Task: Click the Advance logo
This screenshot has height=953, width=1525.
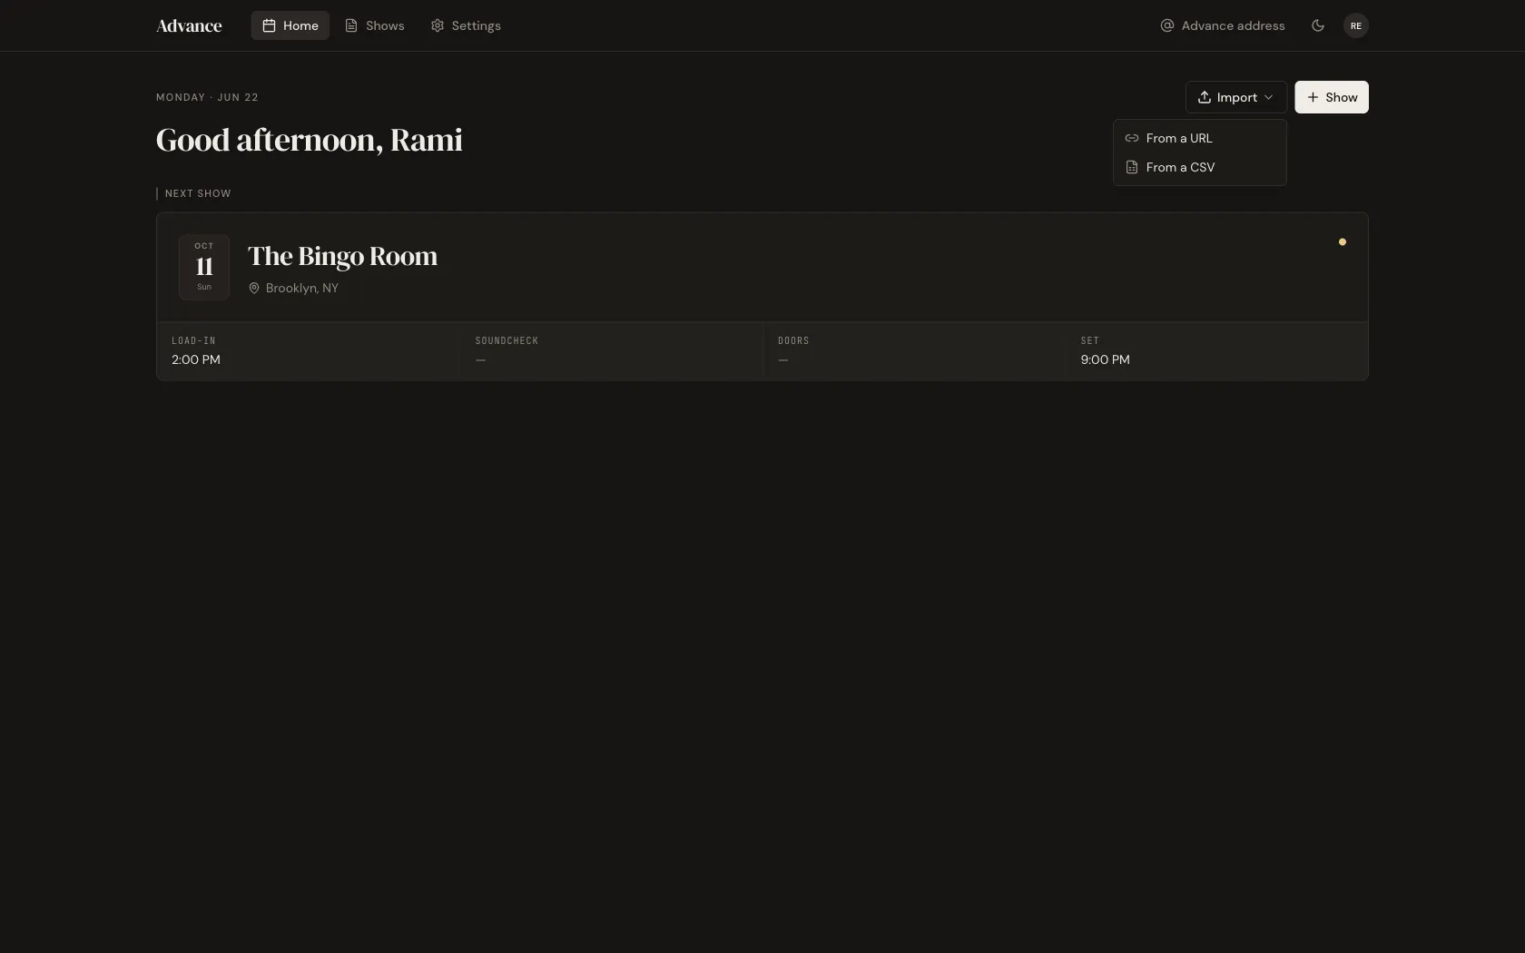Action: (x=189, y=25)
